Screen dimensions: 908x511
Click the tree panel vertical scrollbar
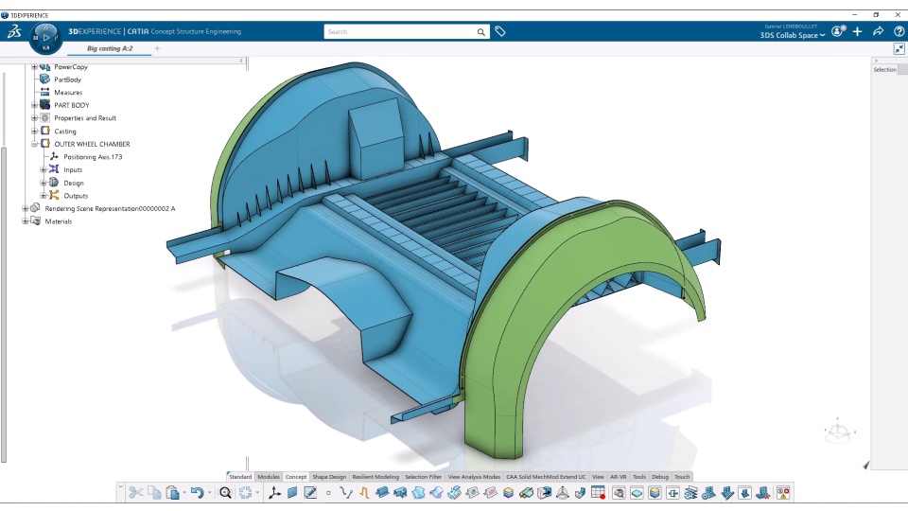tap(4, 304)
